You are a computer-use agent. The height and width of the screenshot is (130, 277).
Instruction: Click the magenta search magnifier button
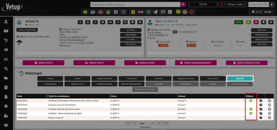coord(183,4)
